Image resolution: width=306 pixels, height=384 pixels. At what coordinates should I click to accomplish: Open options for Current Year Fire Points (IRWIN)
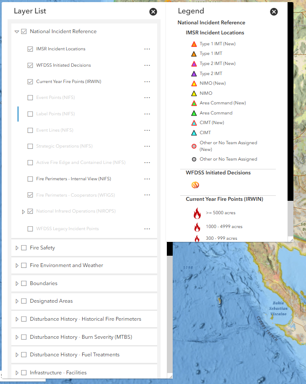click(x=147, y=82)
